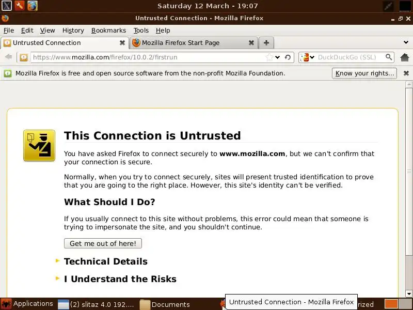Open the History menu
Screen dimensions: 413x310
[x=73, y=30]
